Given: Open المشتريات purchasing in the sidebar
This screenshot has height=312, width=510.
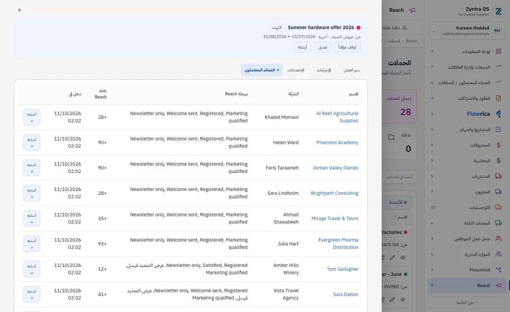Looking at the screenshot, I should tap(467, 176).
